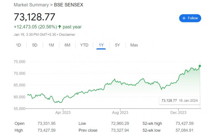This screenshot has height=137, width=209.
Task: Switch chart to 1D range
Action: (x=18, y=45)
